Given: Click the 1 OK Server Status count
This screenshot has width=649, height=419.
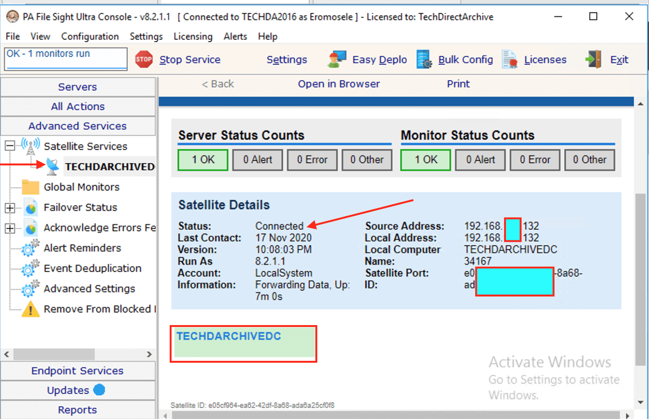Looking at the screenshot, I should pos(203,160).
